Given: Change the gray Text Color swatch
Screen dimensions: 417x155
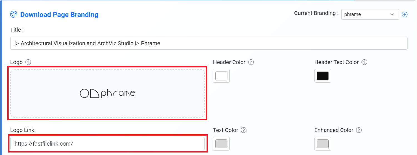Looking at the screenshot, I should pos(221,144).
